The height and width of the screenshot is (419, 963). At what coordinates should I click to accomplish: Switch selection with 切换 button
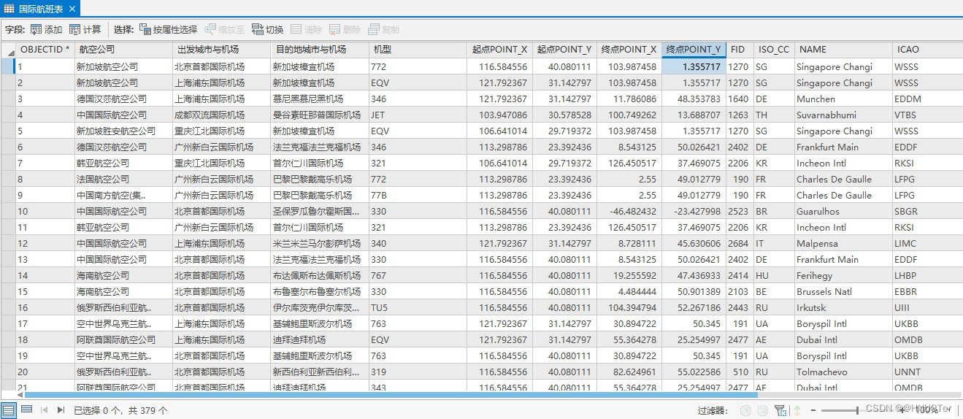point(267,30)
